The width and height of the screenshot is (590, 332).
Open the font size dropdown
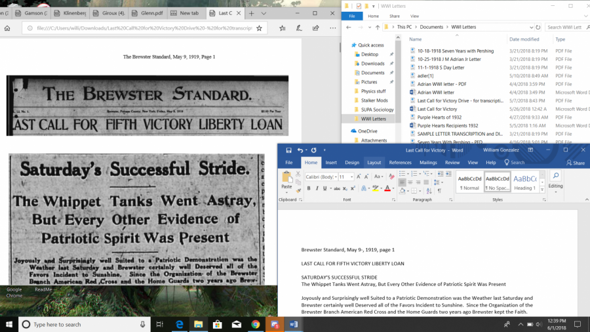coord(352,177)
